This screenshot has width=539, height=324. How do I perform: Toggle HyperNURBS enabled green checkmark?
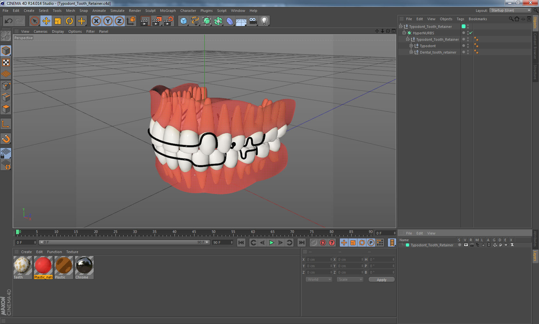pos(471,33)
